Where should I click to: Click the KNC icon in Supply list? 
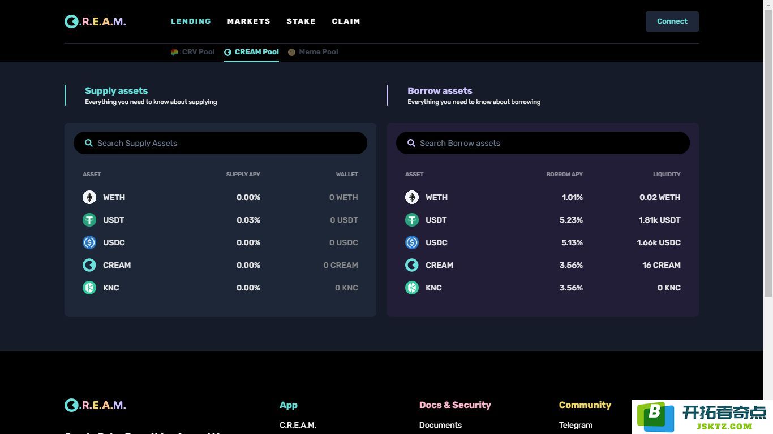(x=89, y=288)
